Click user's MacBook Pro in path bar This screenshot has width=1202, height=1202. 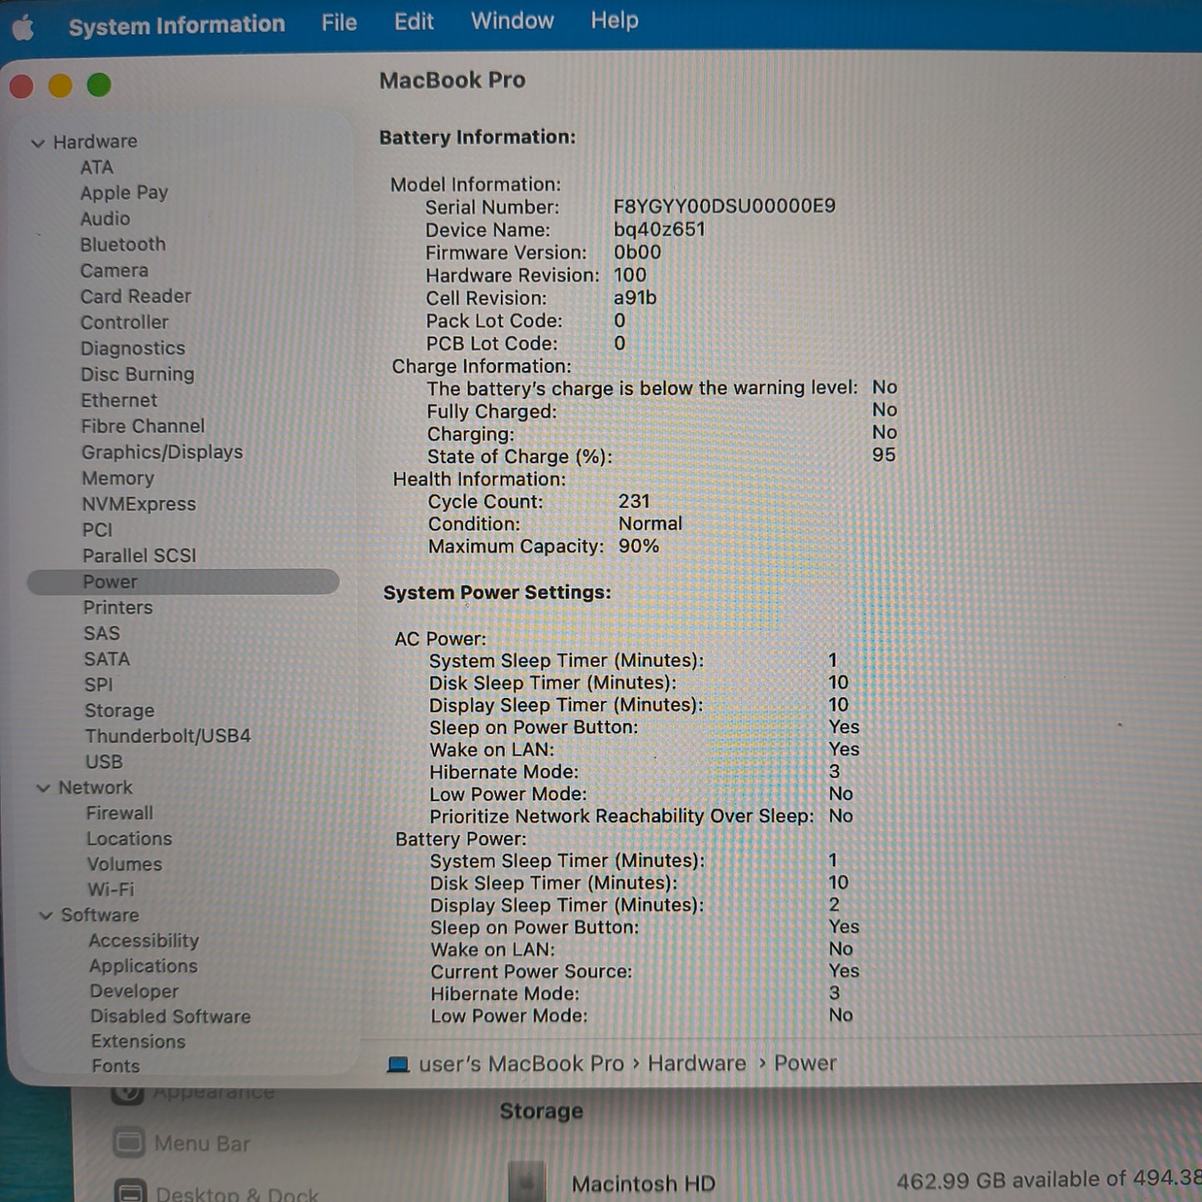521,1064
